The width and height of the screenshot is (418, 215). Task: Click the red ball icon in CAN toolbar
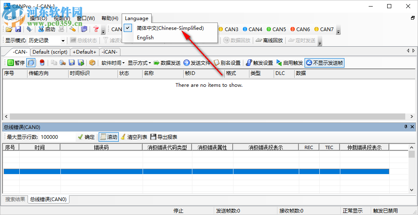point(42,63)
